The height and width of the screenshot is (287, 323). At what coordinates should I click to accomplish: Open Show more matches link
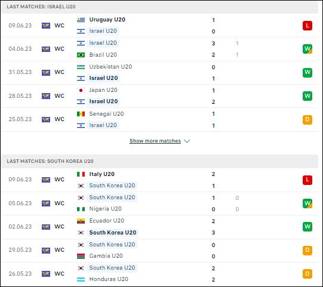[x=155, y=141]
